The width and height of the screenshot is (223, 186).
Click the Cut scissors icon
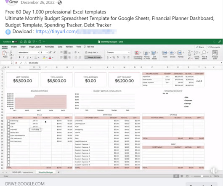click(x=11, y=52)
